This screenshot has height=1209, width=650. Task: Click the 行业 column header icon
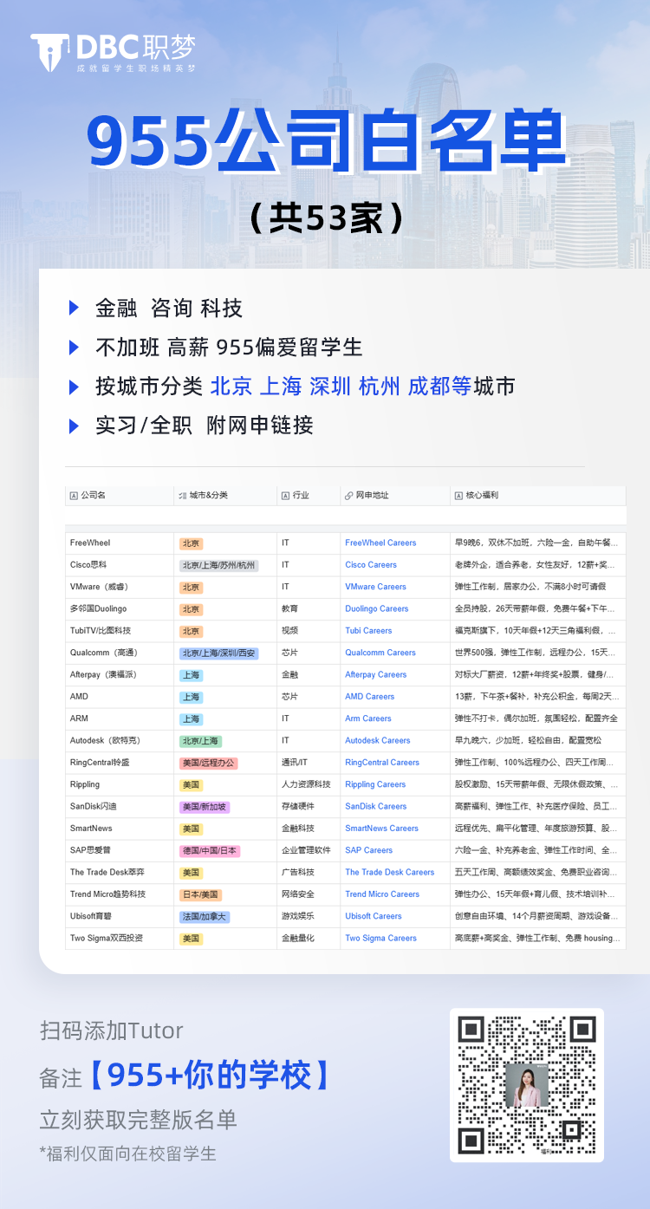click(285, 496)
